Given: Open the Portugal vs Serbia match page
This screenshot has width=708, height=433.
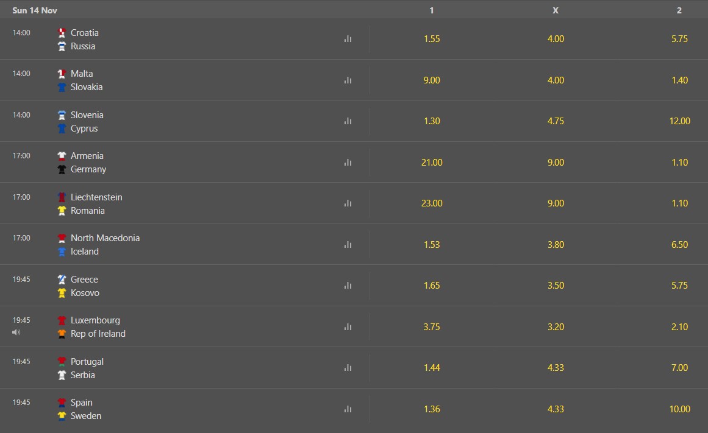Looking at the screenshot, I should [87, 368].
